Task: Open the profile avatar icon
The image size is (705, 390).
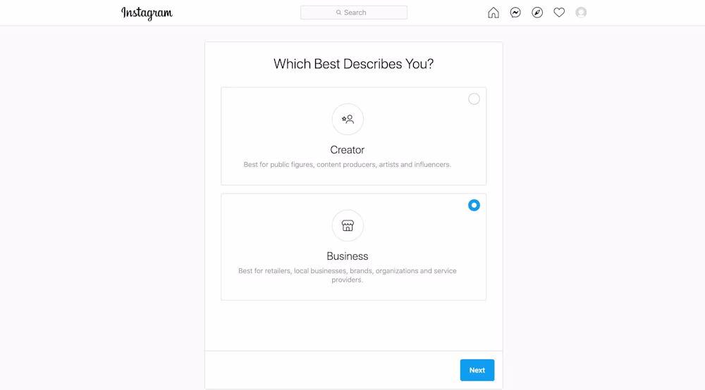Action: (581, 13)
